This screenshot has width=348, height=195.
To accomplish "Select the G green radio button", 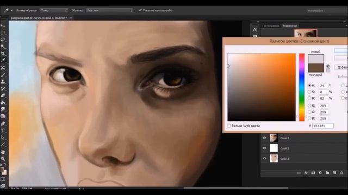I will 309,112.
